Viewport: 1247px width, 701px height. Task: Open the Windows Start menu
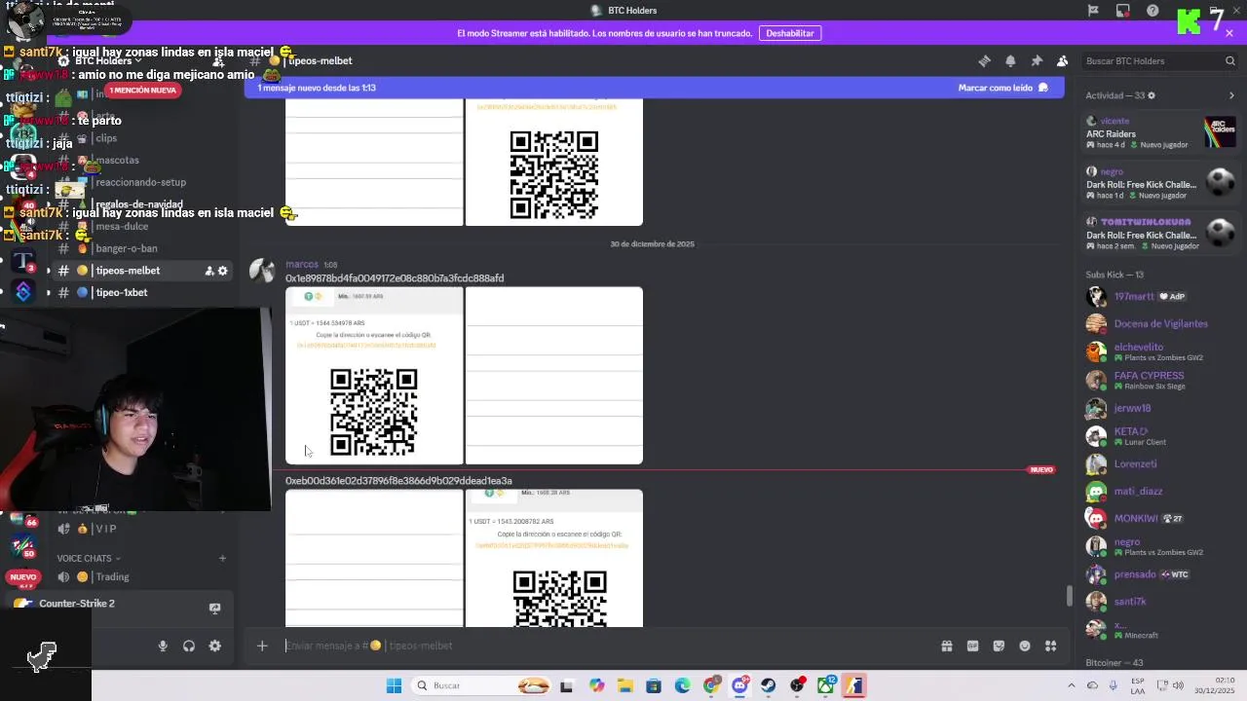[394, 685]
